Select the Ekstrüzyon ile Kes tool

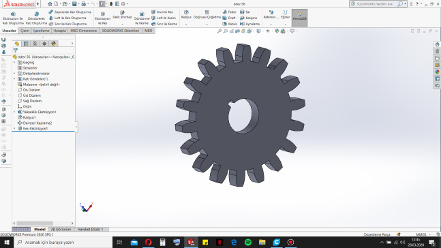point(103,18)
